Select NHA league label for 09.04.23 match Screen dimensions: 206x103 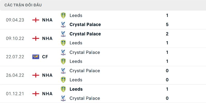point(47,20)
